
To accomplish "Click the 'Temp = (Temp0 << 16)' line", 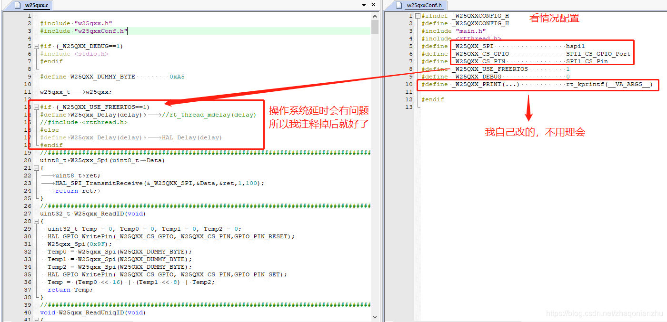I will click(131, 282).
